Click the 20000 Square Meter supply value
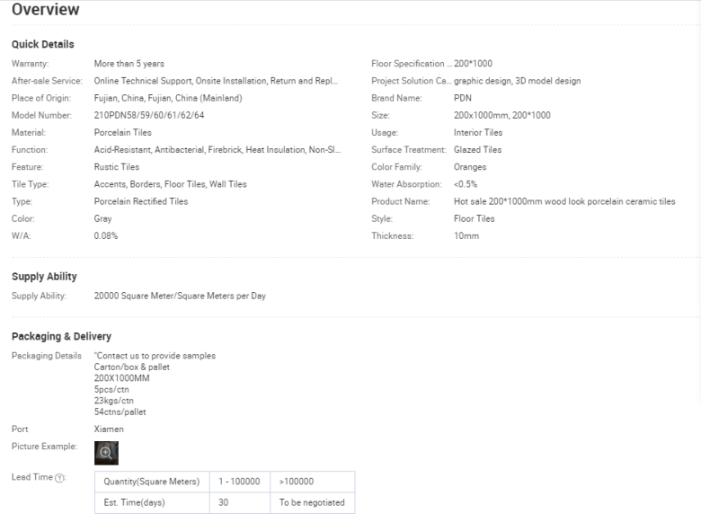701x522 pixels. click(x=180, y=296)
